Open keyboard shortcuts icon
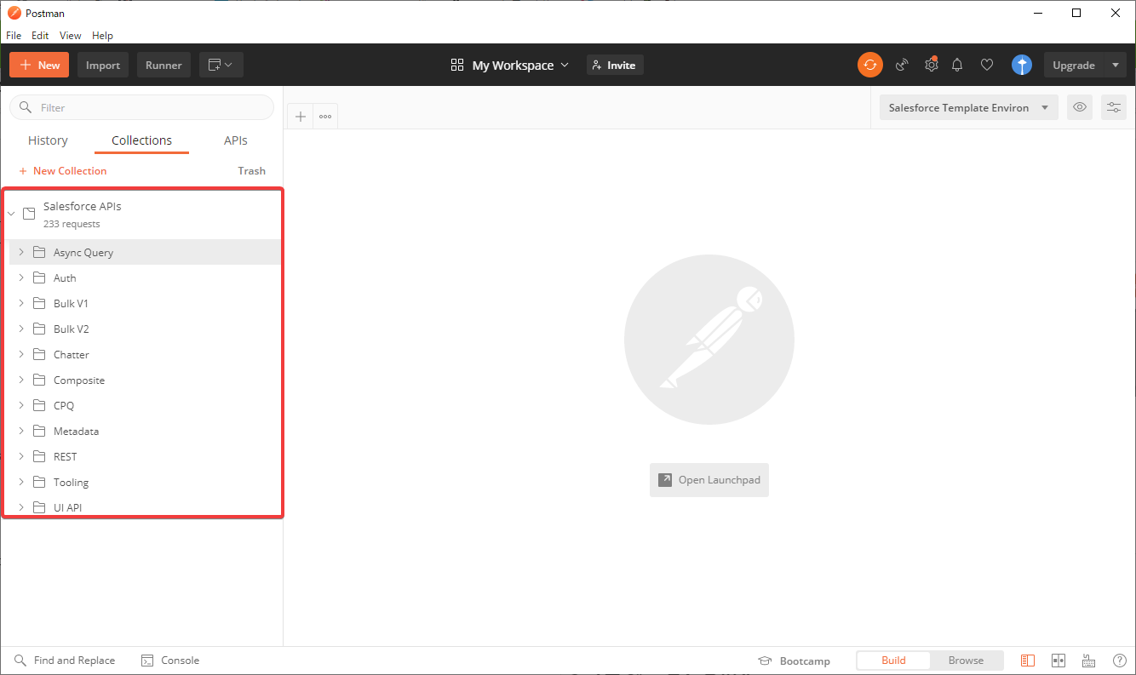The height and width of the screenshot is (675, 1136). pos(1089,661)
